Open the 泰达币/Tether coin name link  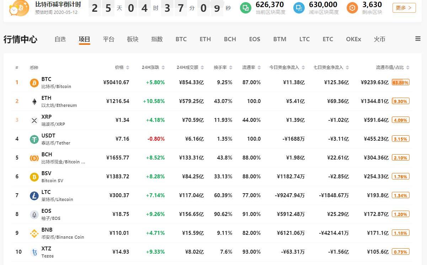tap(56, 143)
